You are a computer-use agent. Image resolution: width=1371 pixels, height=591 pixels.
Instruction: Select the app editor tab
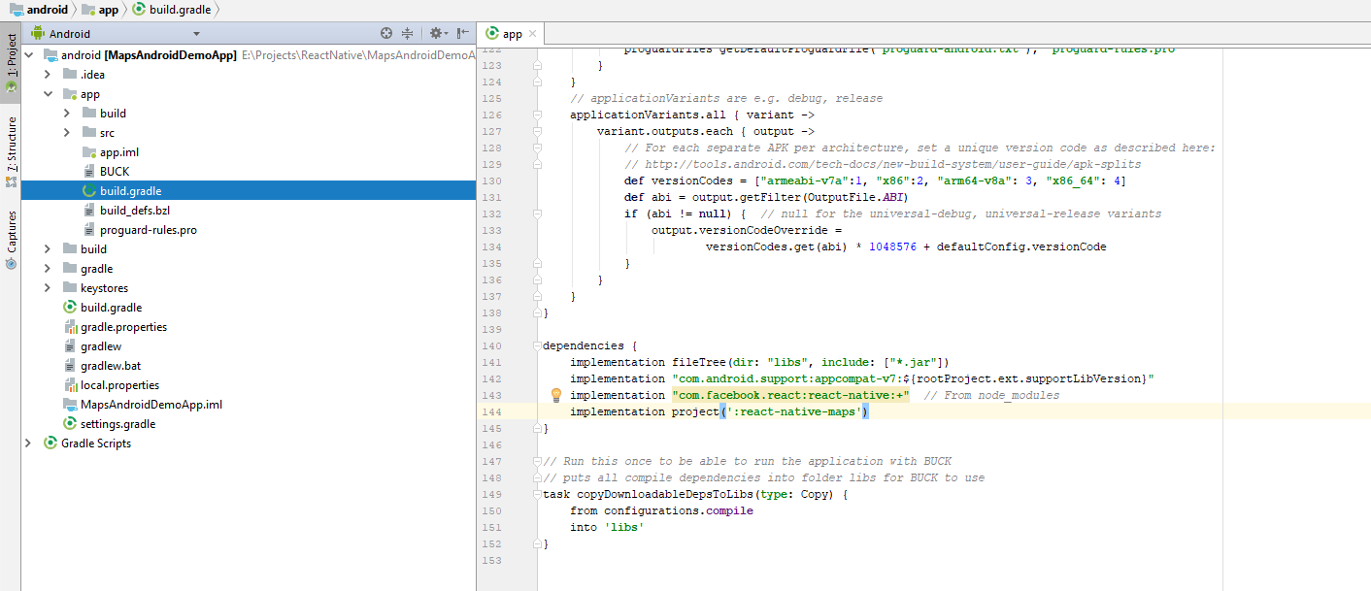(512, 34)
